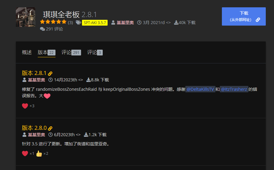The image size is (274, 170).
Task: Click heart reaction under version 2.8.0
Action: coord(25,154)
